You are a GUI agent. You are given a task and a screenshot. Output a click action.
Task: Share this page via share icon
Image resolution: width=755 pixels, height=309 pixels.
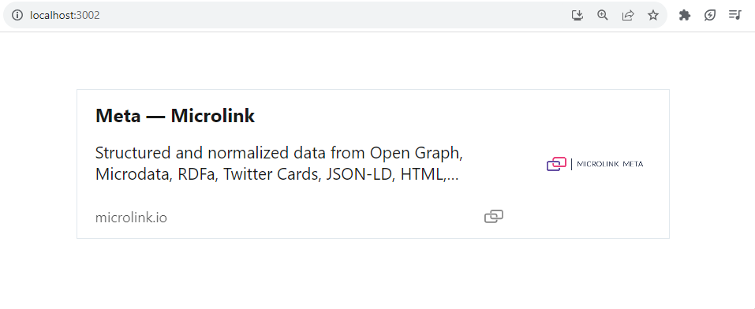[628, 16]
